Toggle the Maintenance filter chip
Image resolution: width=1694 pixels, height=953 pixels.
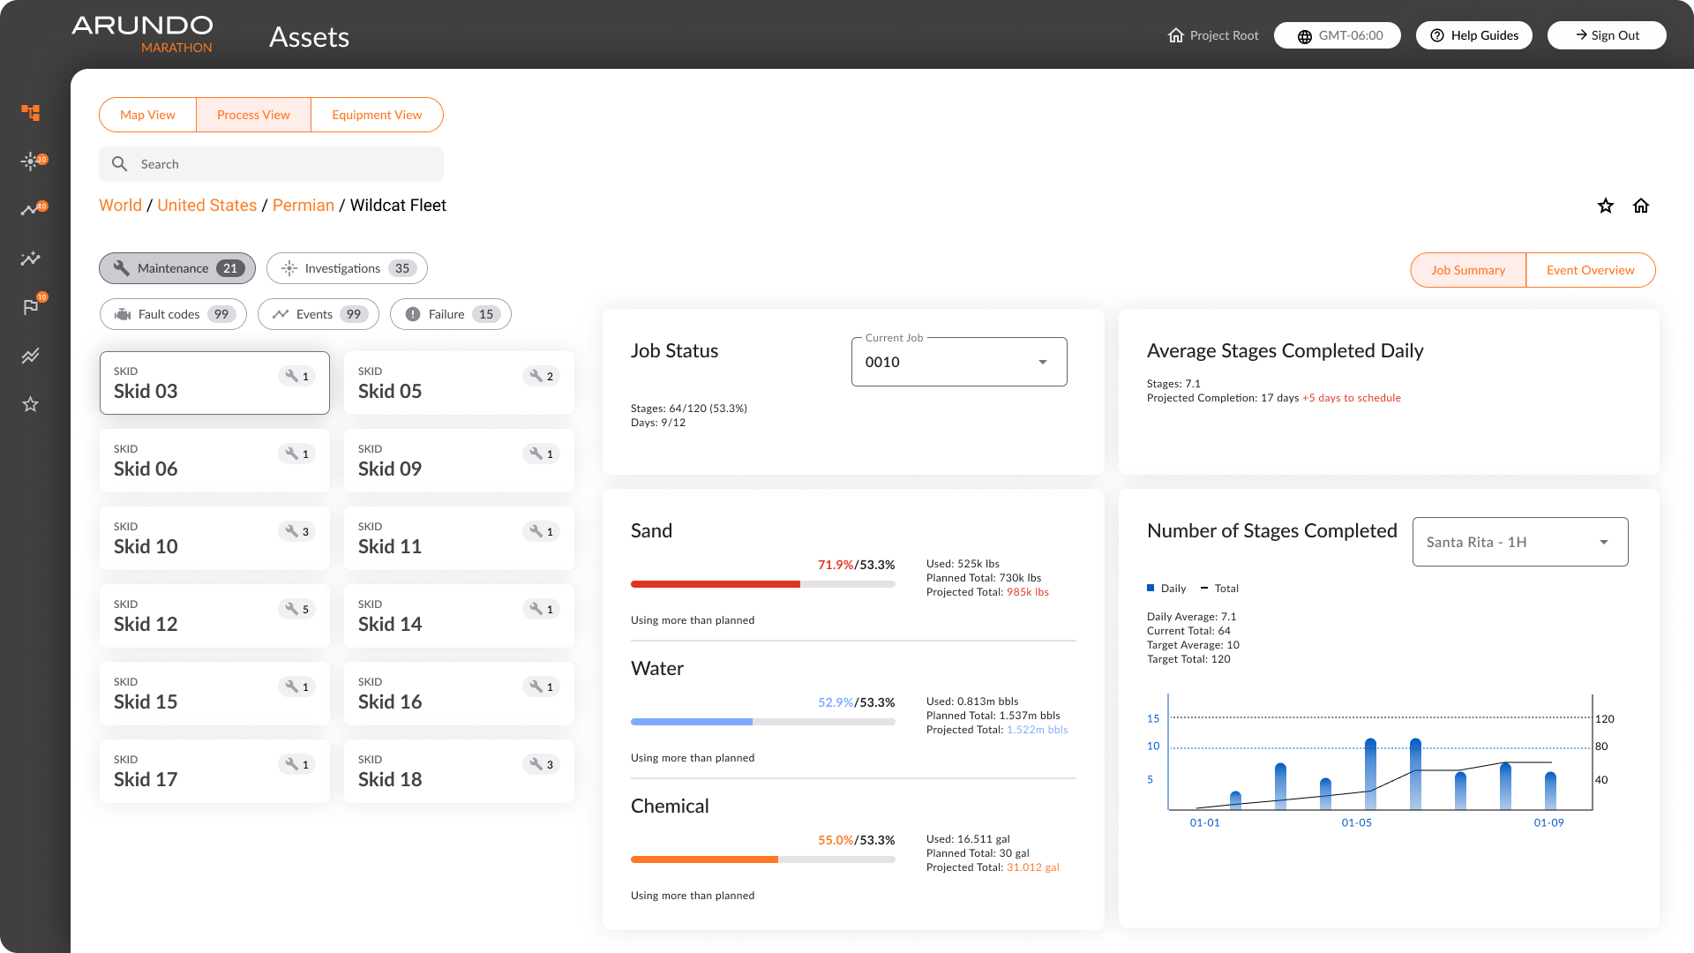coord(177,268)
